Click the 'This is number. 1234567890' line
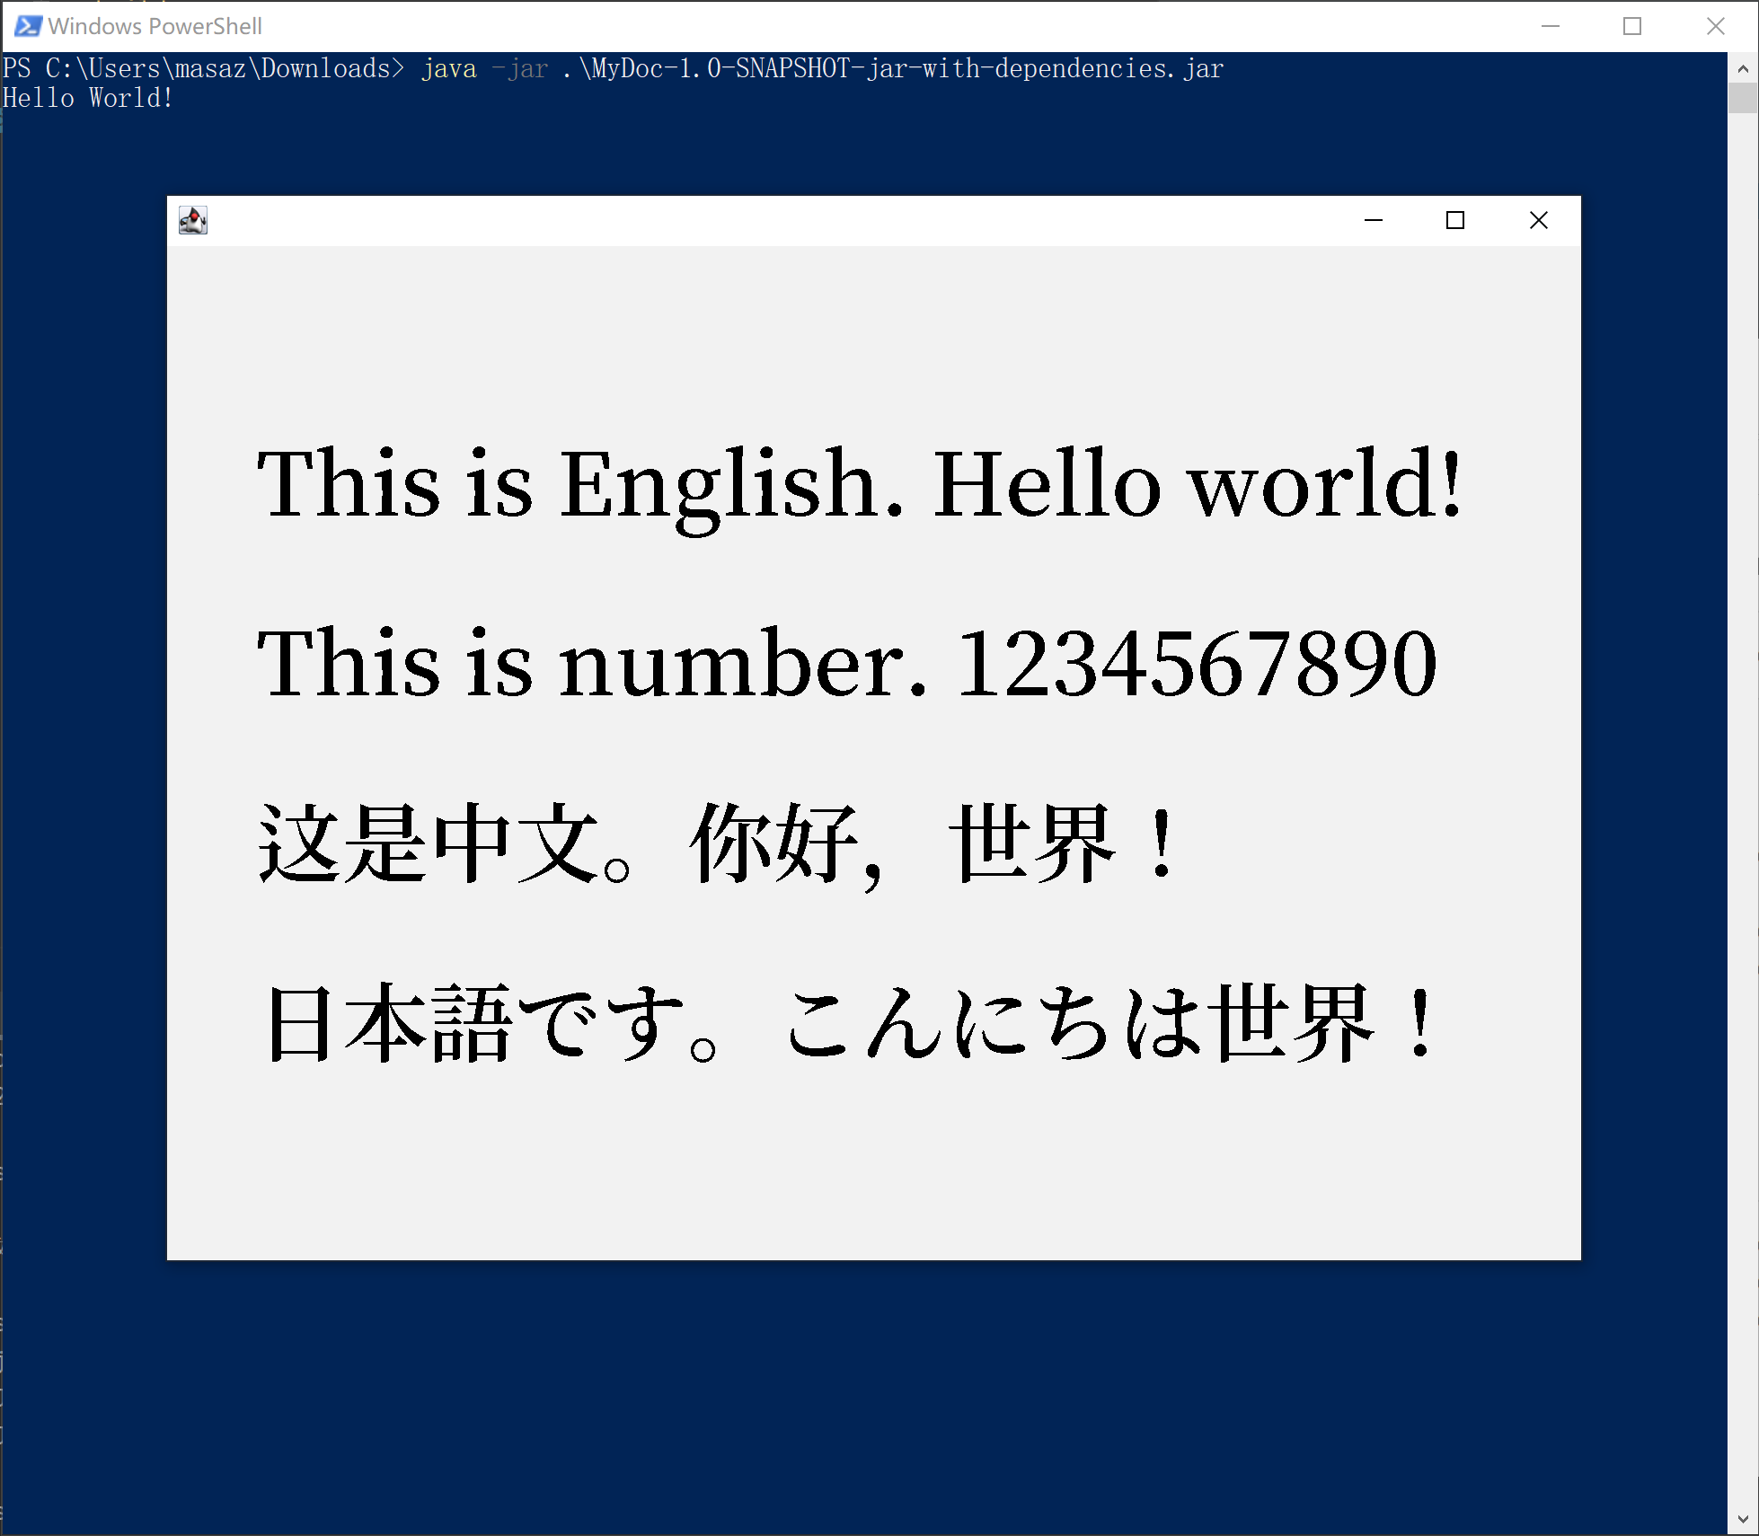The width and height of the screenshot is (1759, 1536). (x=846, y=665)
